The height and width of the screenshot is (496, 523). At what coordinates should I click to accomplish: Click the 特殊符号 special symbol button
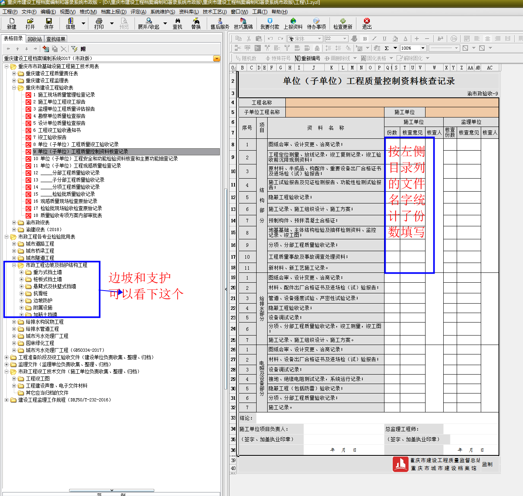[x=278, y=58]
